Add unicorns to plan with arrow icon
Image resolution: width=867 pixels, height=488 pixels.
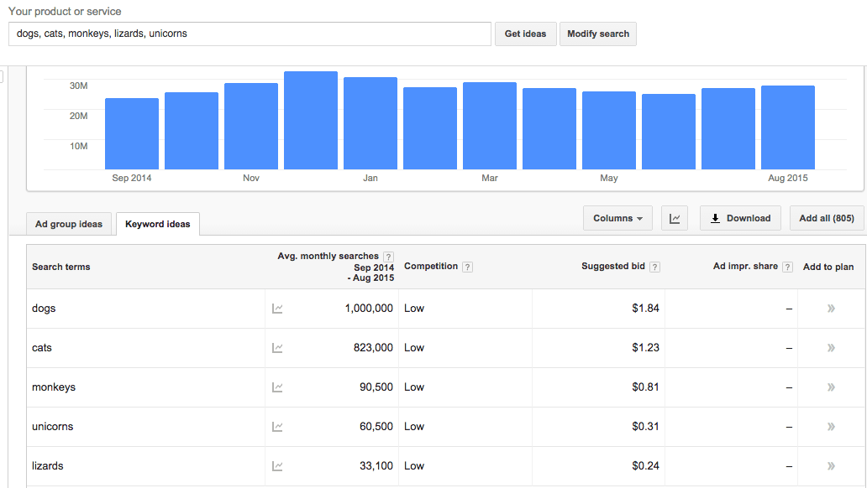point(831,427)
